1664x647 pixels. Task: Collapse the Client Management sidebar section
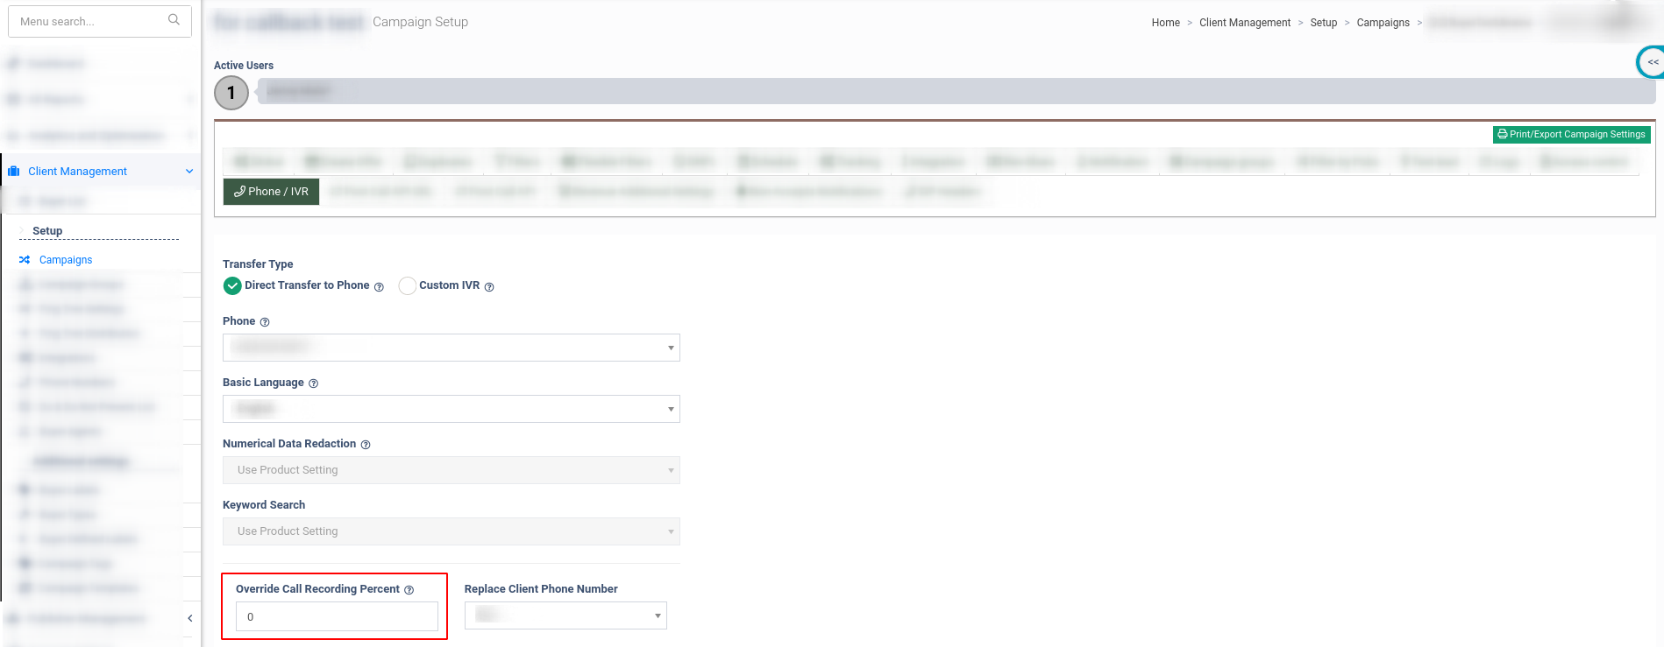click(189, 172)
